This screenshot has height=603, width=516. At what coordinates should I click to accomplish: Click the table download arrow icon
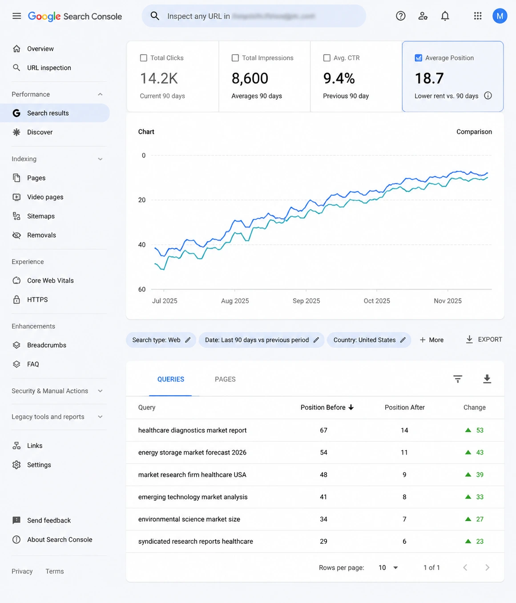[487, 379]
